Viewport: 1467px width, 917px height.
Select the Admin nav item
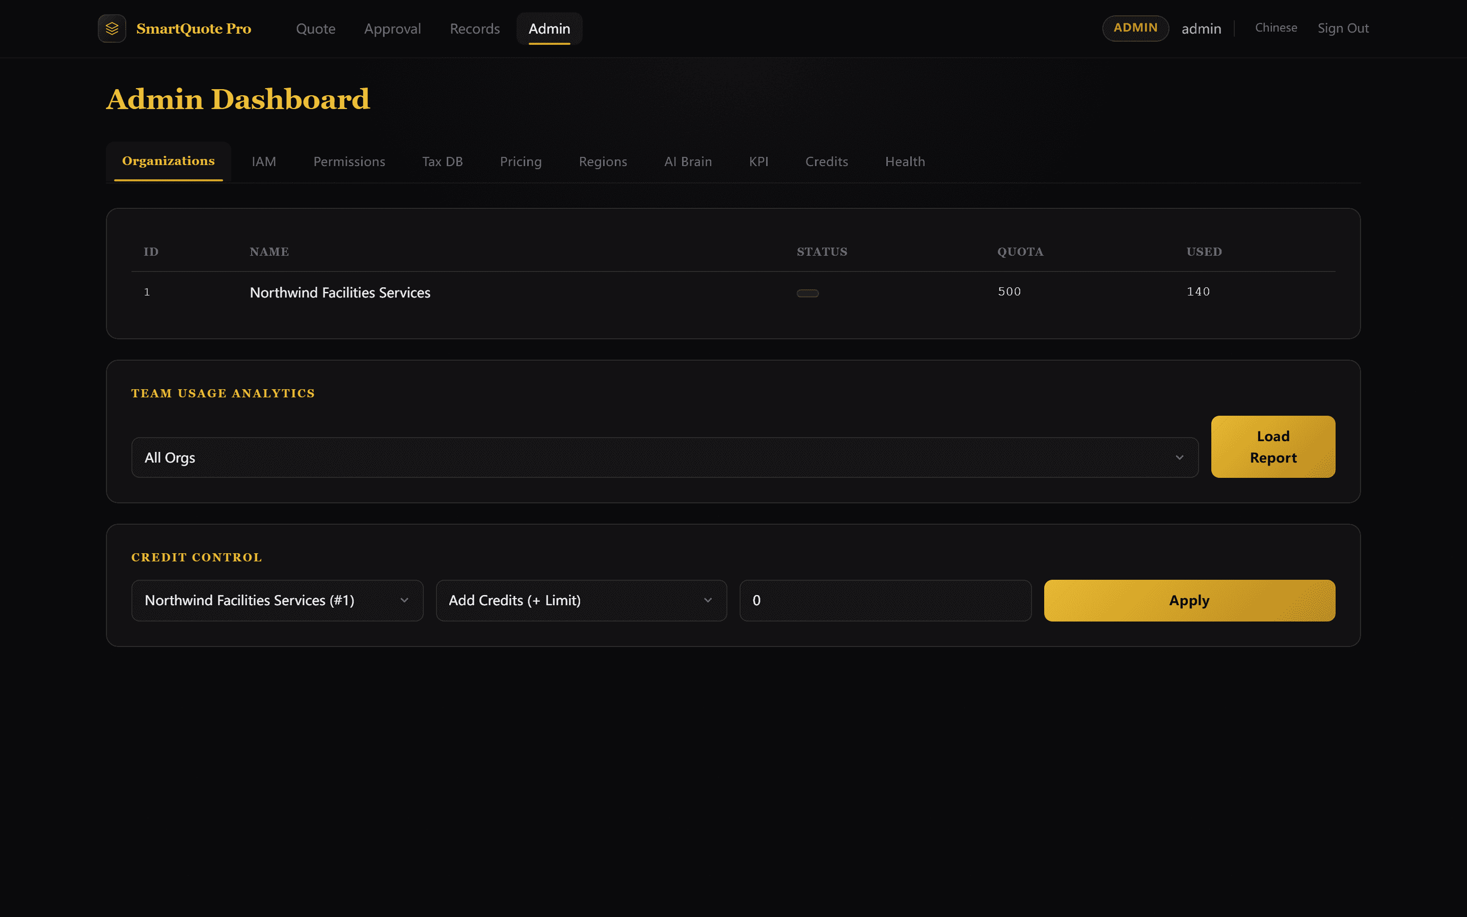(549, 29)
